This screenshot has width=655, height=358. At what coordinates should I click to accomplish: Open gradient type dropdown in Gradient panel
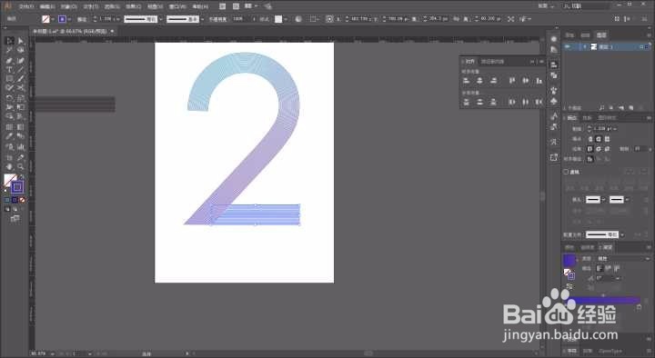647,259
